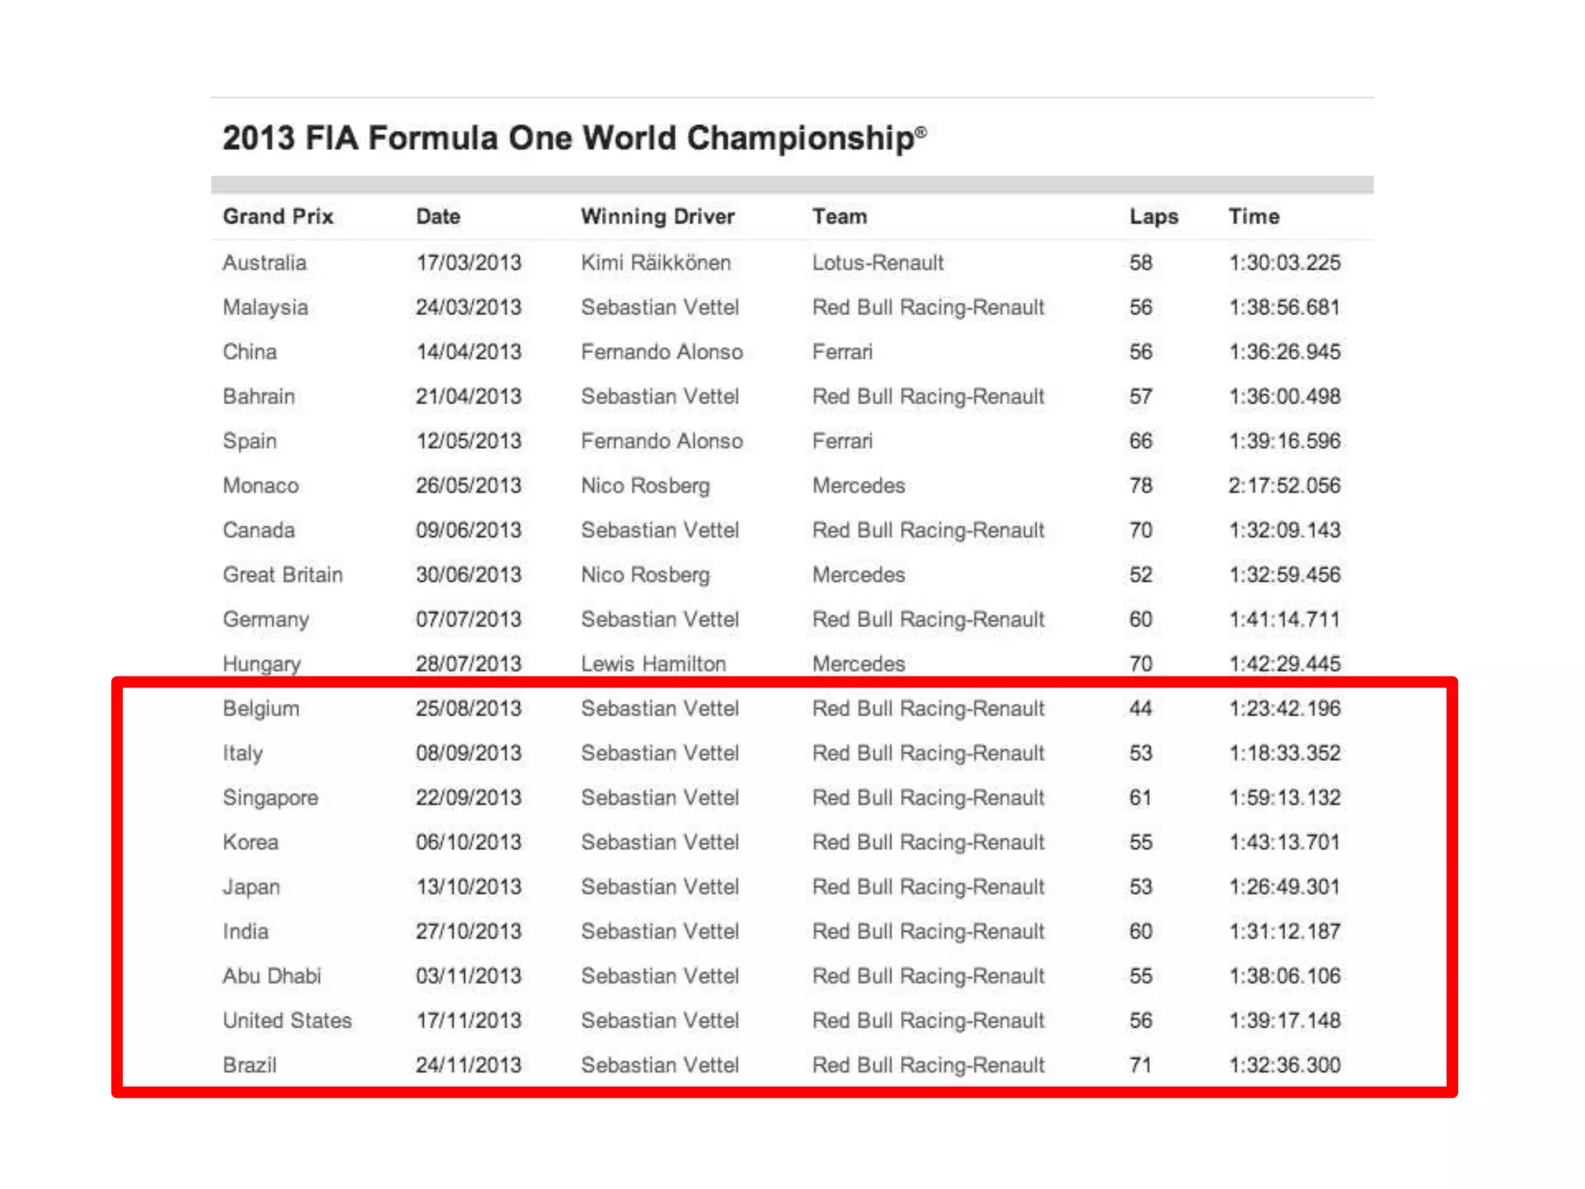
Task: Click the Great Britain Grand Prix entry
Action: (282, 574)
